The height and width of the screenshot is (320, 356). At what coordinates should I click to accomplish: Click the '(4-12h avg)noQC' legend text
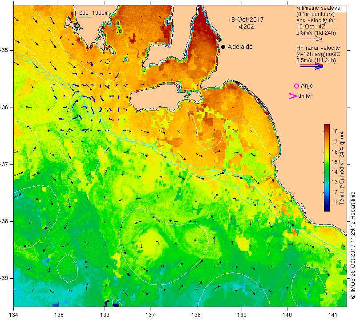point(318,54)
